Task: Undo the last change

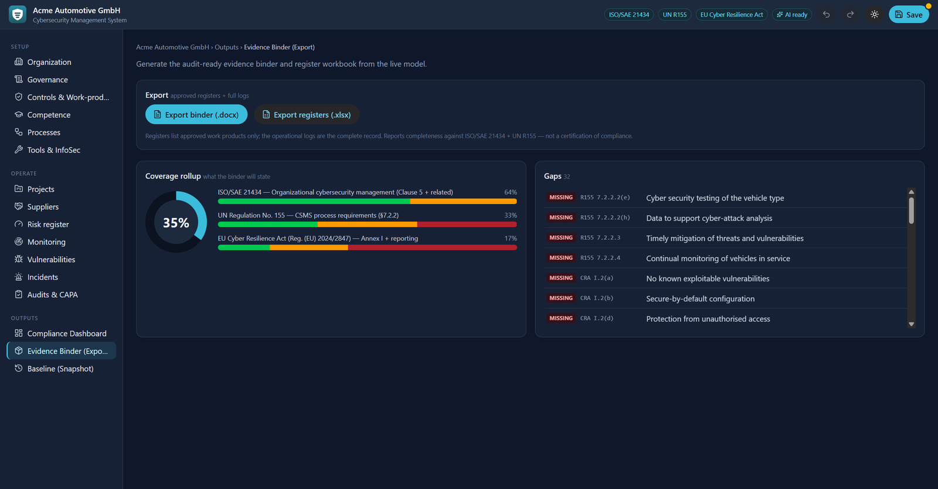Action: (826, 15)
